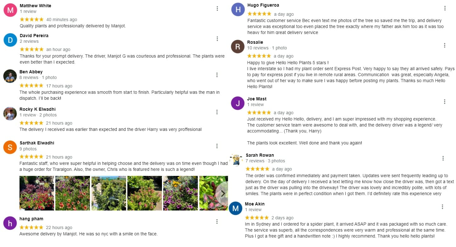456x247 pixels.
Task: Open Rocky K Elwadhi's reviewer profile name
Action: point(37,109)
